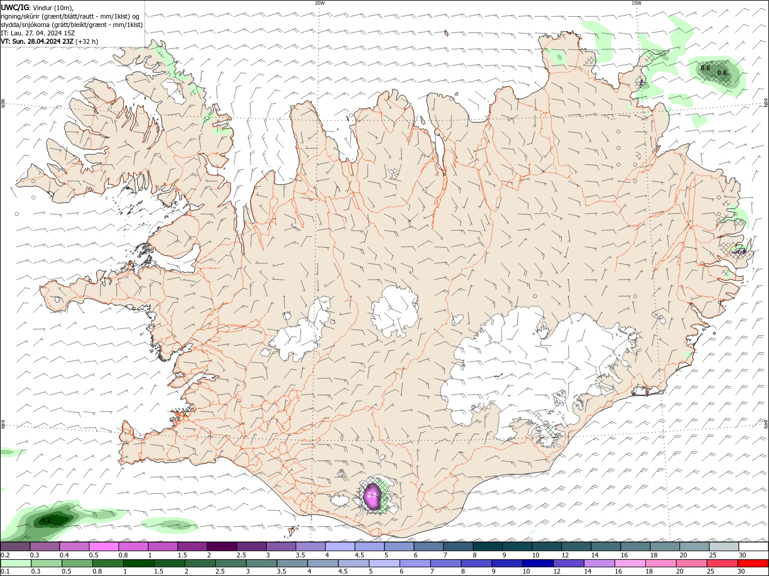Click the red-pink 25 mm rain swatch

click(x=723, y=563)
